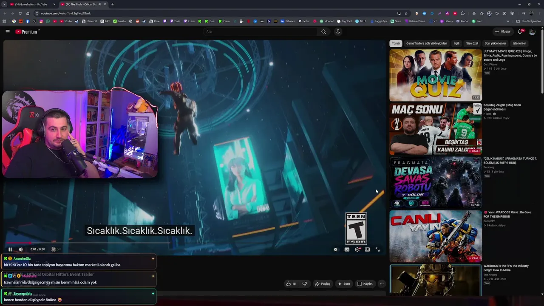Click the address bar URL

(66, 13)
